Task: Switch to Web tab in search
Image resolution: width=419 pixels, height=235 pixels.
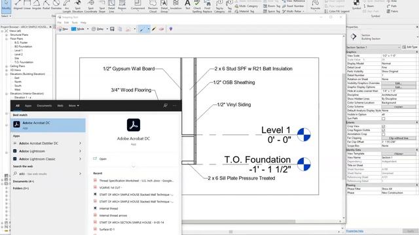Action: (x=60, y=106)
